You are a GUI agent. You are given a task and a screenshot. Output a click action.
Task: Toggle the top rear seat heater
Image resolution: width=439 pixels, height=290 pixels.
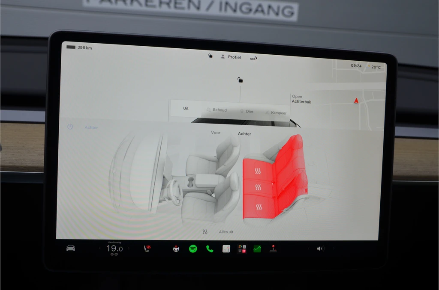258,171
